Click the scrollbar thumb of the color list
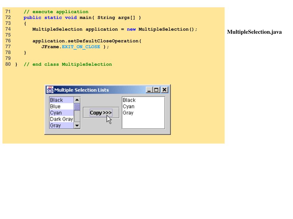This screenshot has width=293, height=219. (x=77, y=107)
